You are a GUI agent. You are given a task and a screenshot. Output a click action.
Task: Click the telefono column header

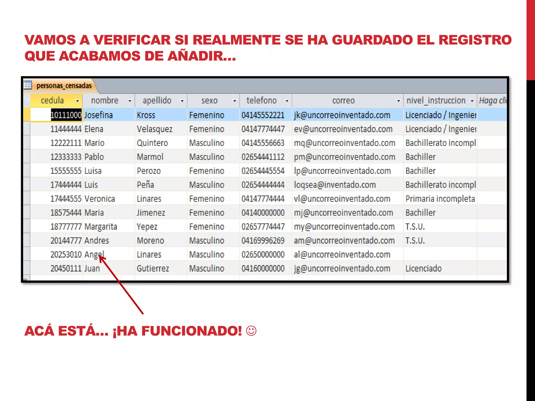pos(266,101)
